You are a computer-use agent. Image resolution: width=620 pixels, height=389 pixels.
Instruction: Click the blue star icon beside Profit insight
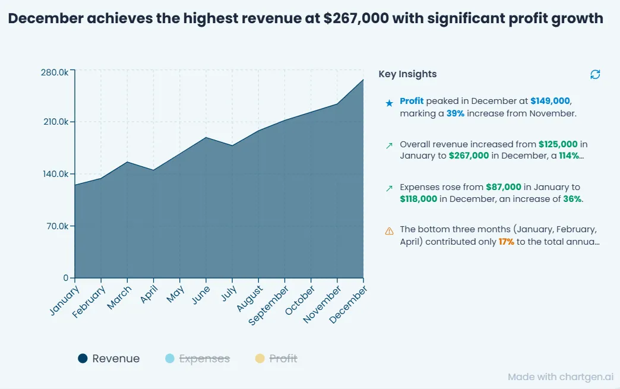(x=390, y=103)
